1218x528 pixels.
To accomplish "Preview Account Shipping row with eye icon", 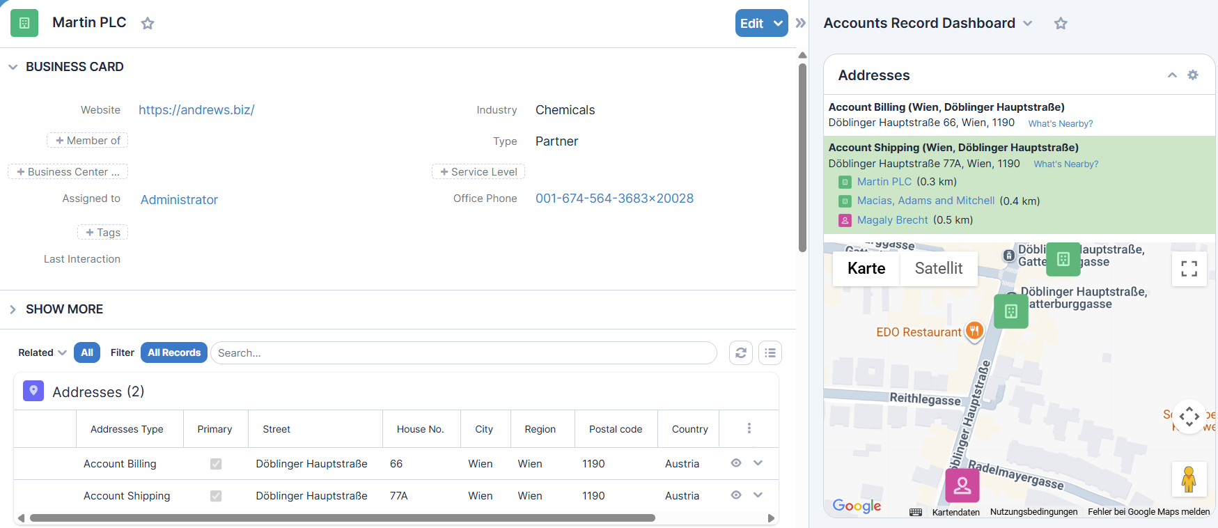I will (x=736, y=495).
